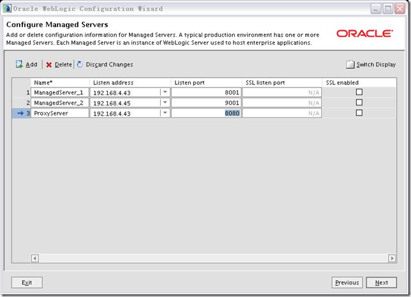Close the Configuration Wizard window
The width and height of the screenshot is (411, 297).
click(400, 9)
